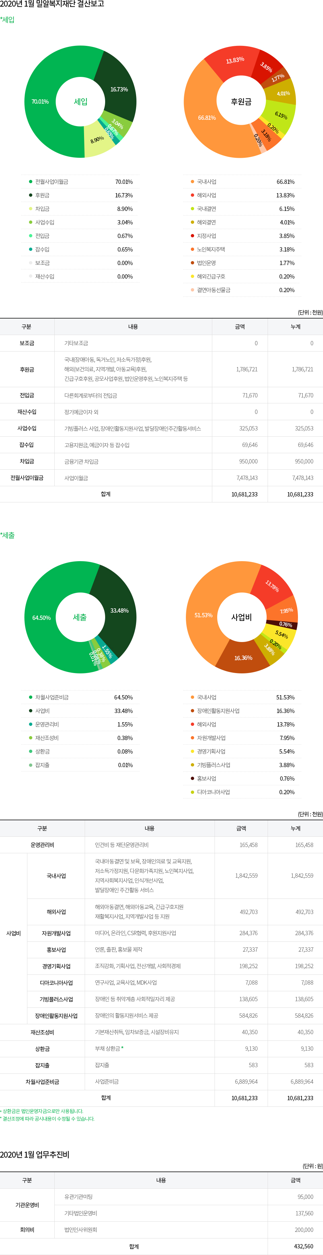323x1255 pixels.
Task: Click the 전월사업이월금 row label in the 세입 table
Action: click(27, 478)
